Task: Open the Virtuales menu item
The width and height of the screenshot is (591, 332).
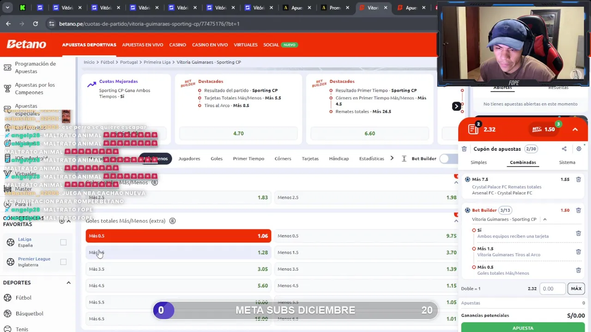Action: pos(246,45)
